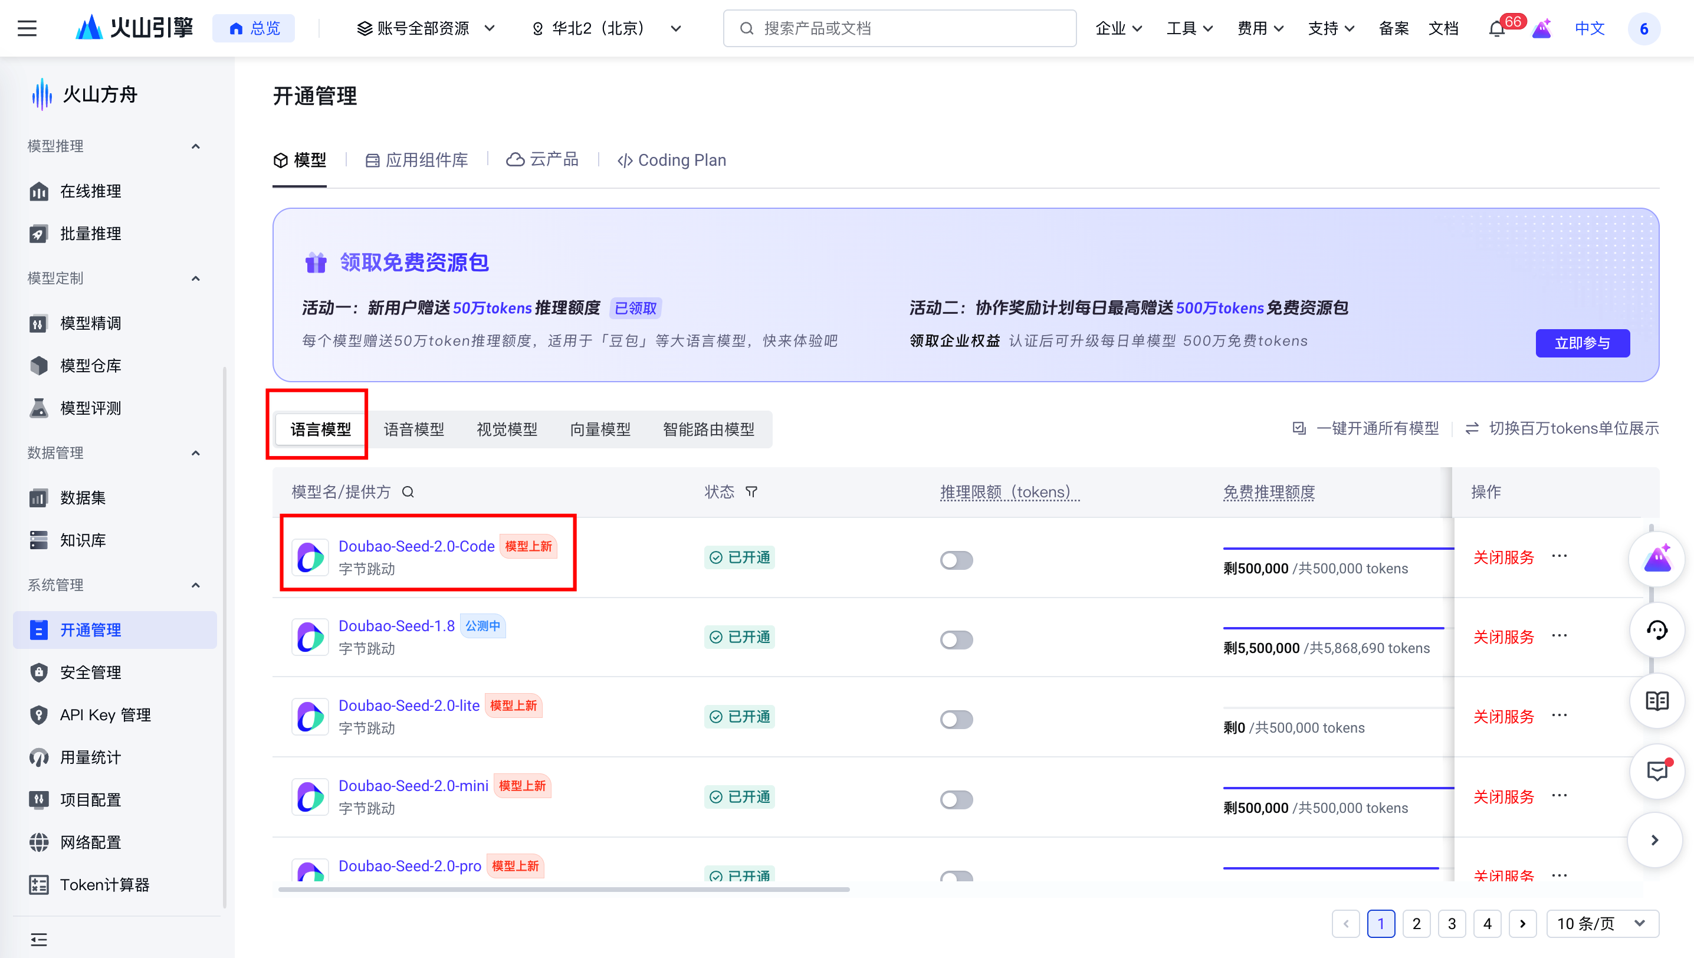
Task: Click the search products or docs field
Action: [899, 28]
